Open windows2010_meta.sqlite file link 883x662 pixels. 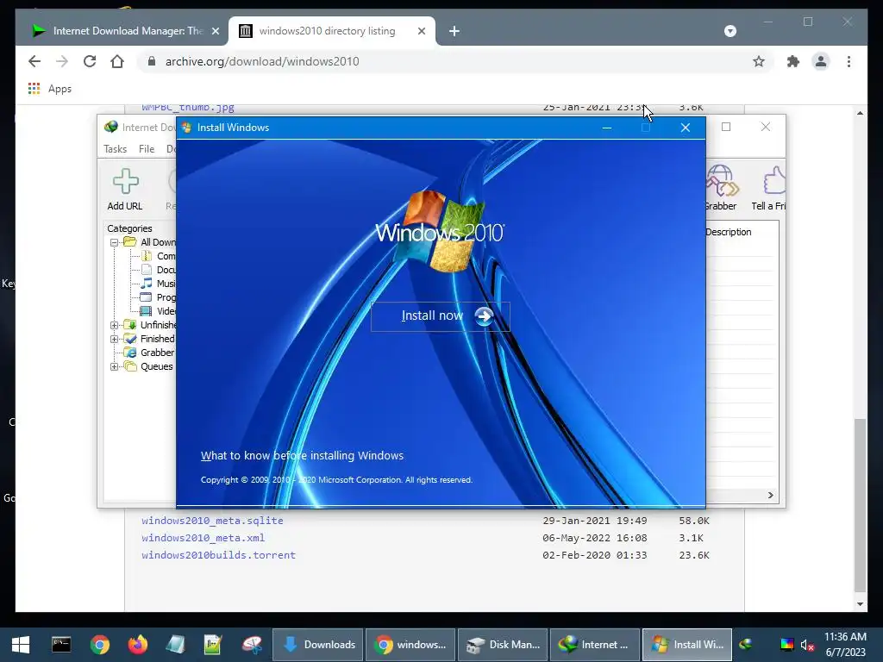click(212, 521)
